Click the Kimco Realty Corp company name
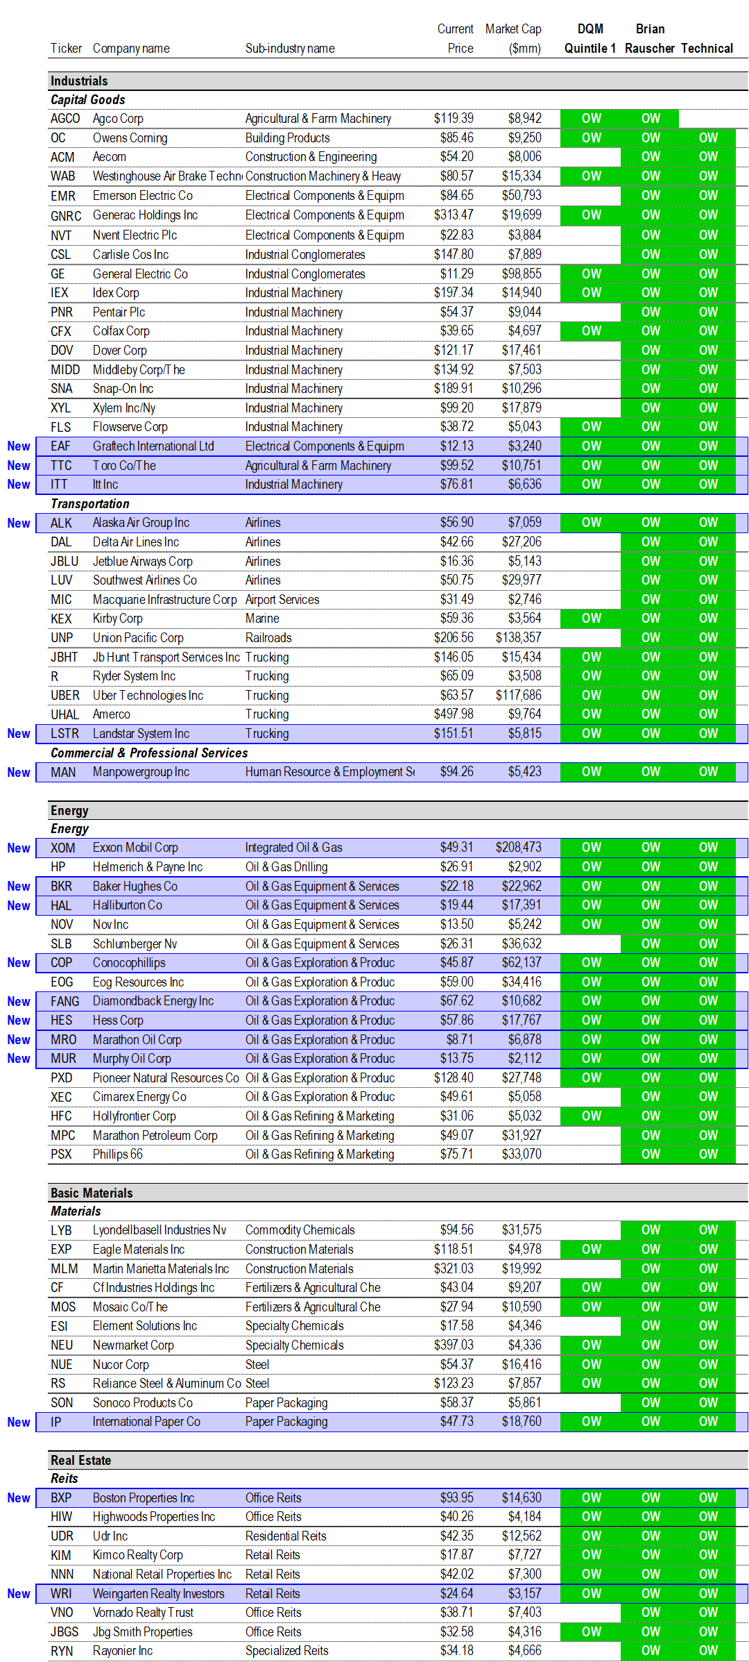This screenshot has height=1662, width=749. coord(138,1555)
